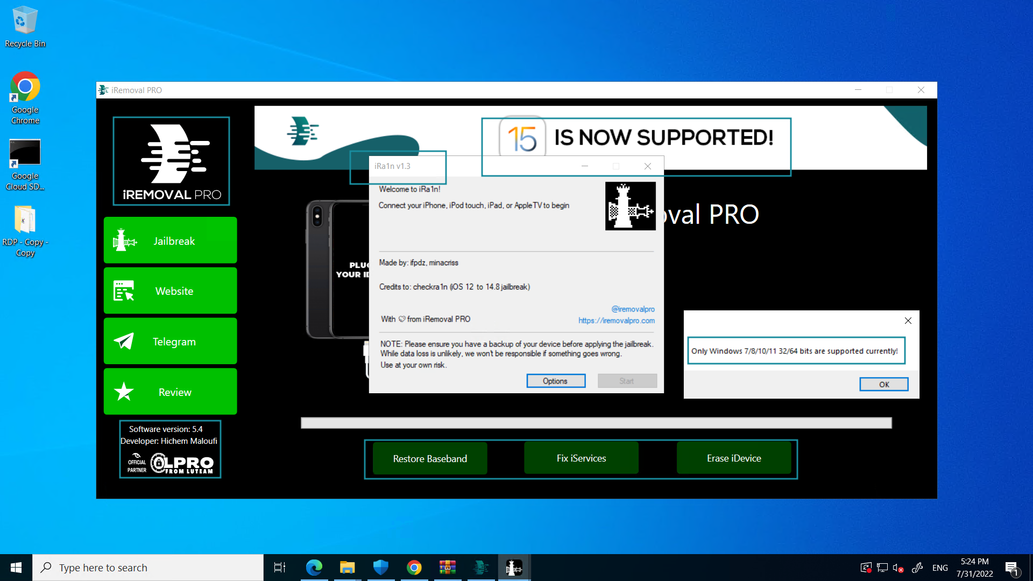1033x581 pixels.
Task: Click the teal iRemoval logo in banner
Action: 302,131
